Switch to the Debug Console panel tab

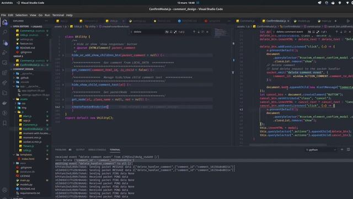tap(97, 150)
